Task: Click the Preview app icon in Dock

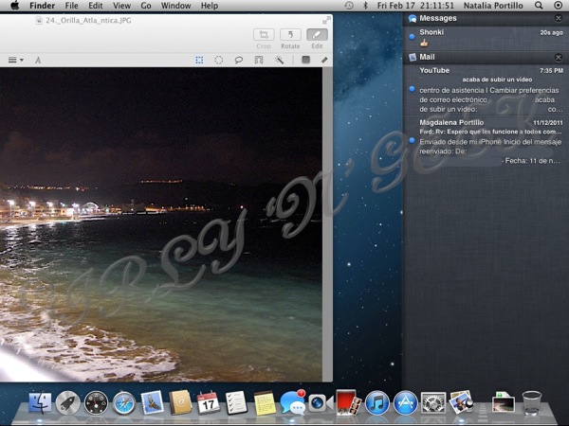Action: click(461, 402)
